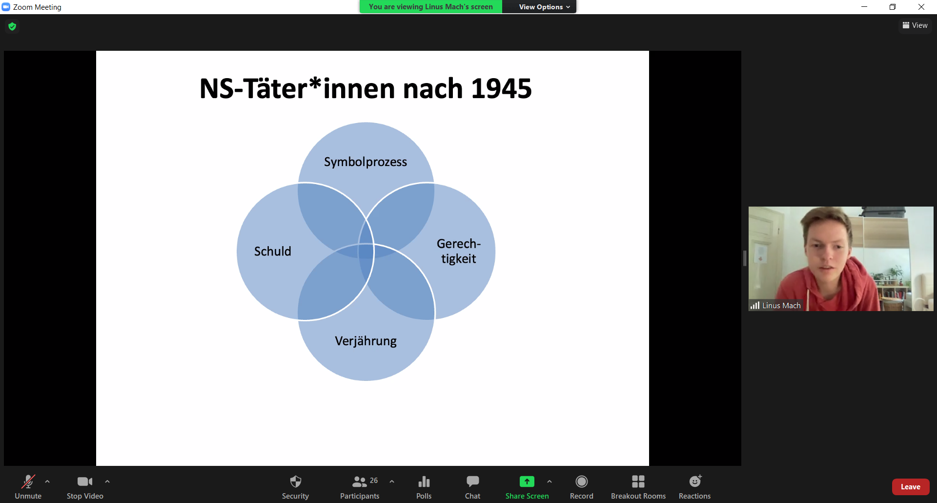Start recording with the Record button
This screenshot has width=937, height=503.
(581, 486)
